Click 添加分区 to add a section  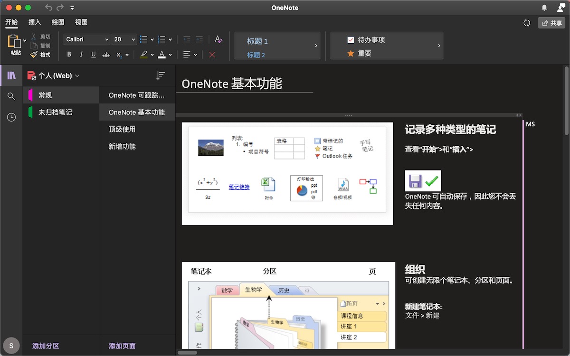[x=46, y=346]
